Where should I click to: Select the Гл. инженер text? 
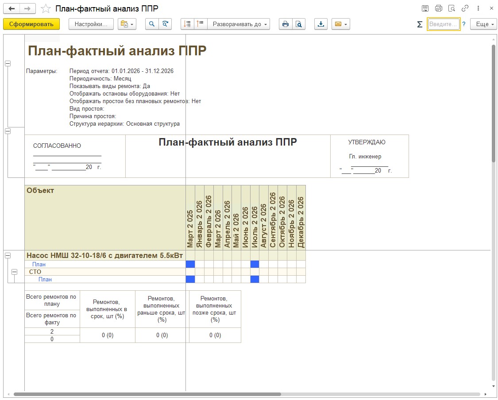[365, 157]
